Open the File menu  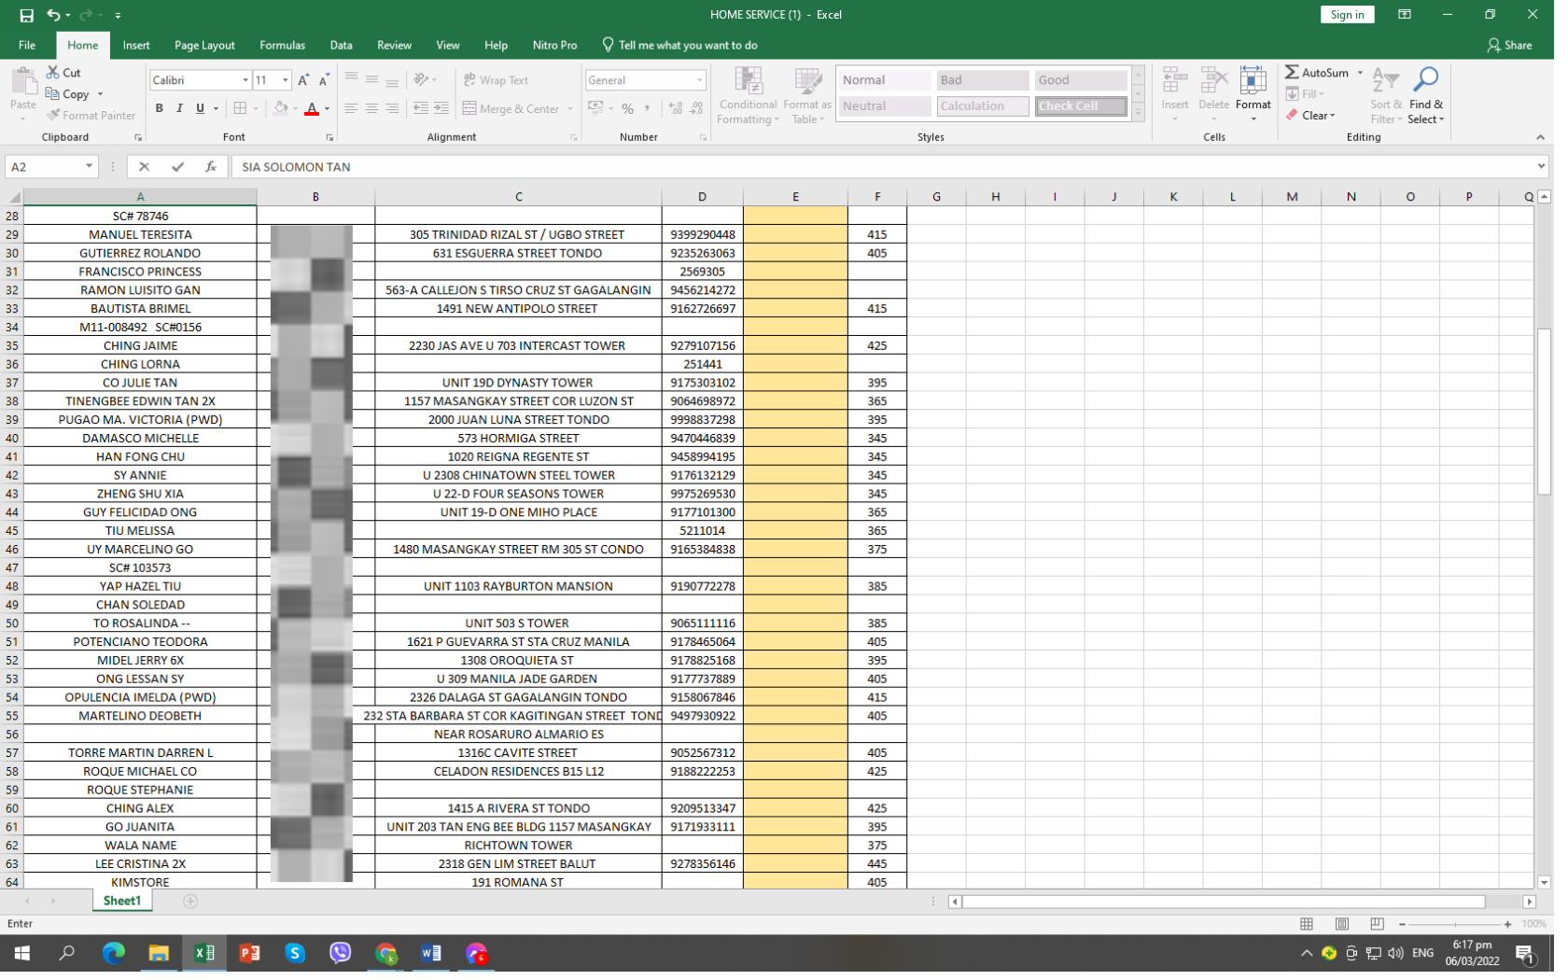point(27,46)
